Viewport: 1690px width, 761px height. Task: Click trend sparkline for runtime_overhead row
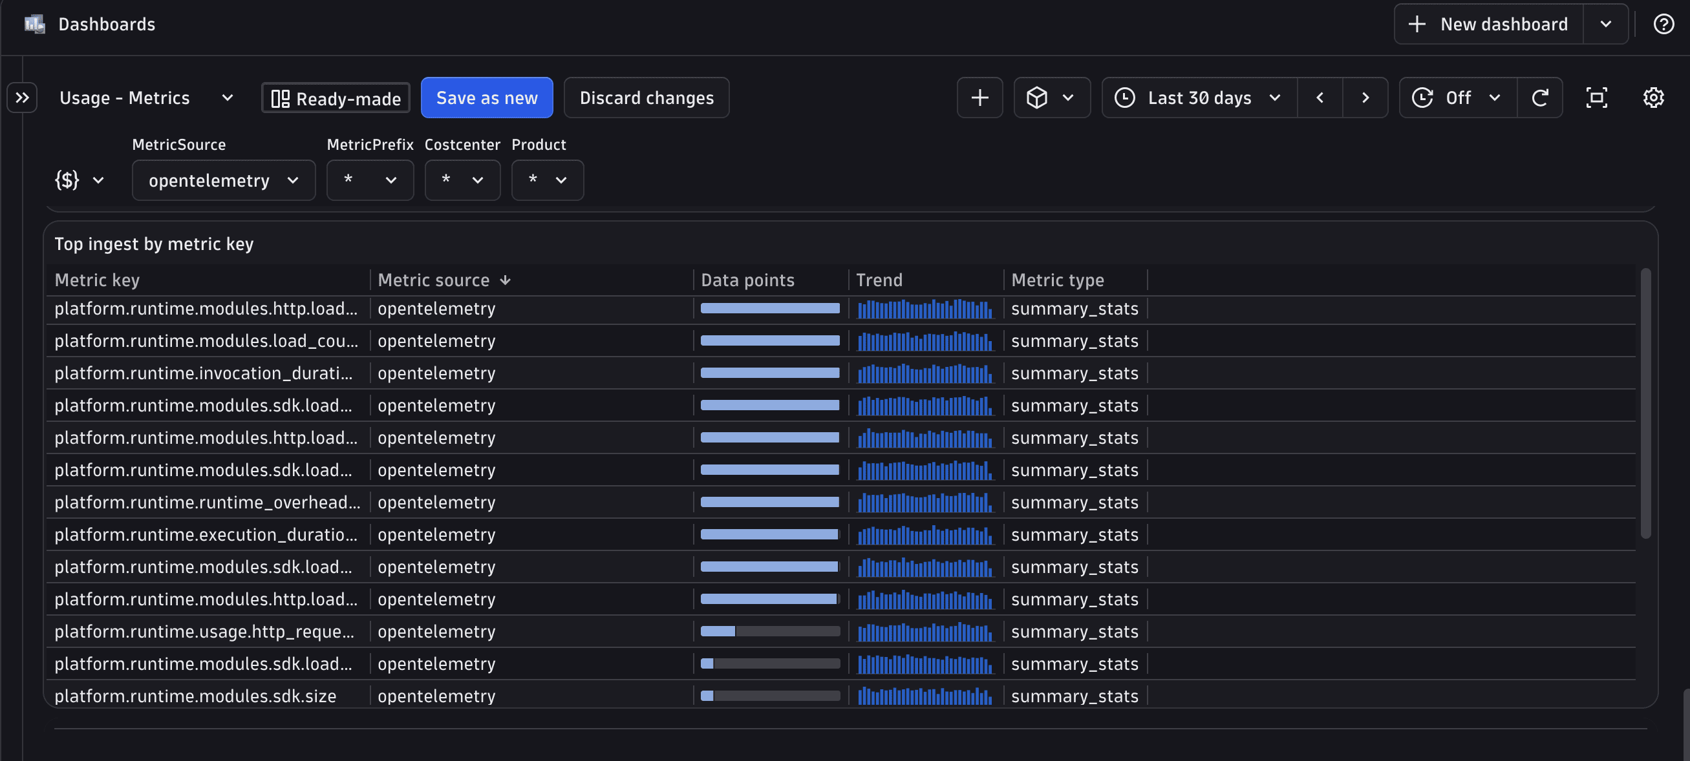[x=926, y=502]
